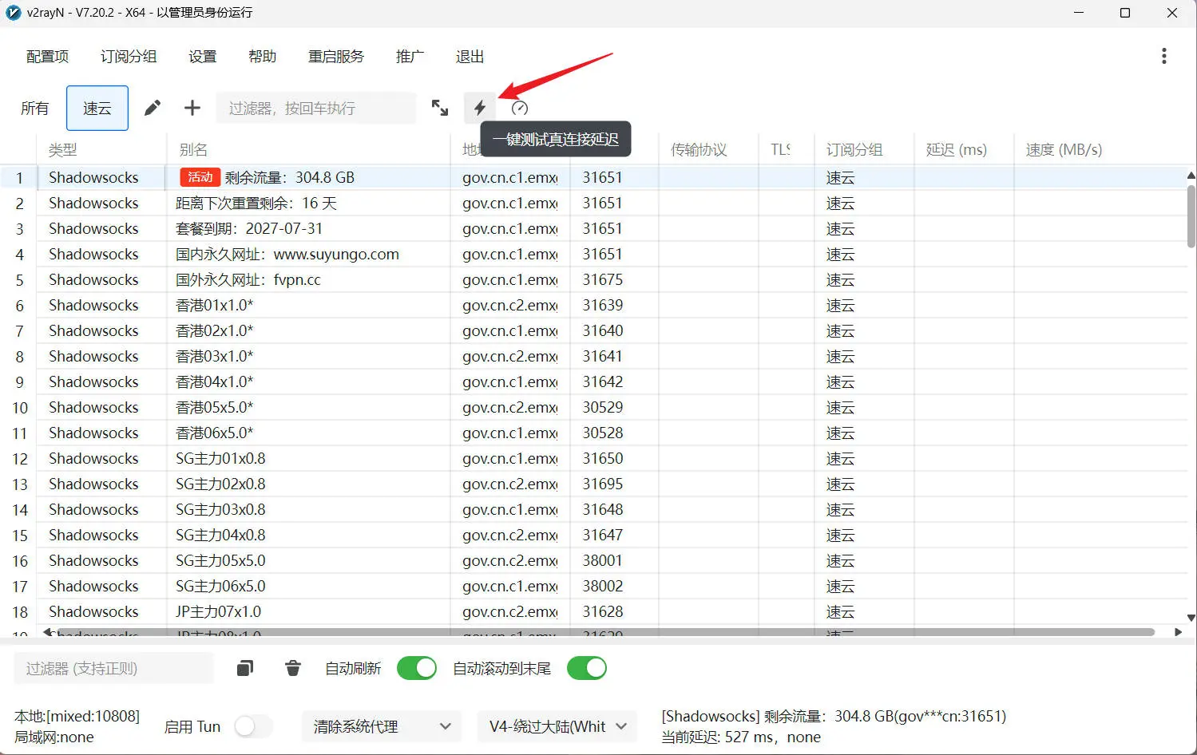Turn off 自动滚动到末尾 toggle
The image size is (1197, 755).
(x=587, y=668)
